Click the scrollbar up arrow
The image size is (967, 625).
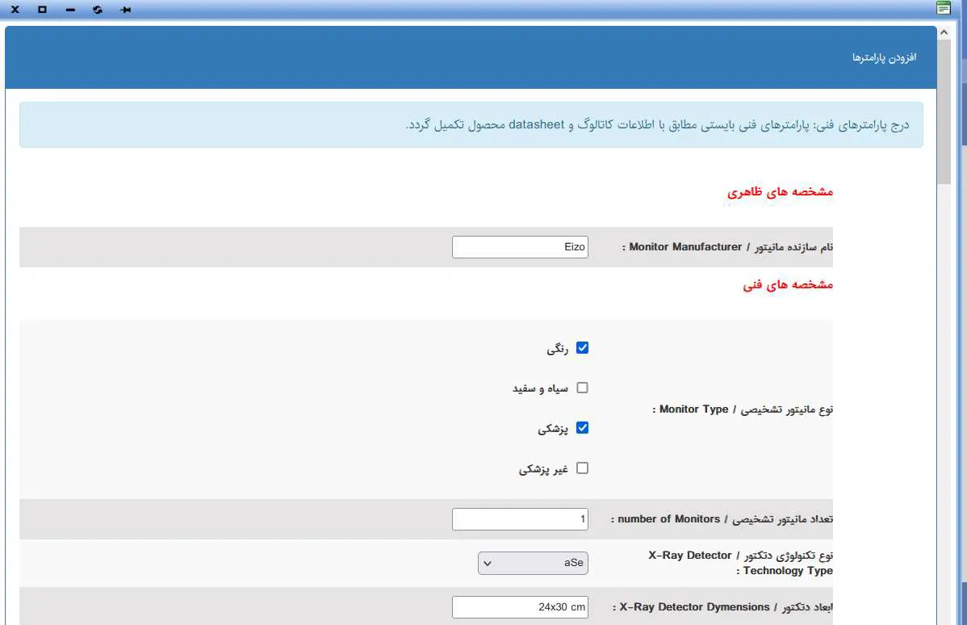[x=944, y=32]
